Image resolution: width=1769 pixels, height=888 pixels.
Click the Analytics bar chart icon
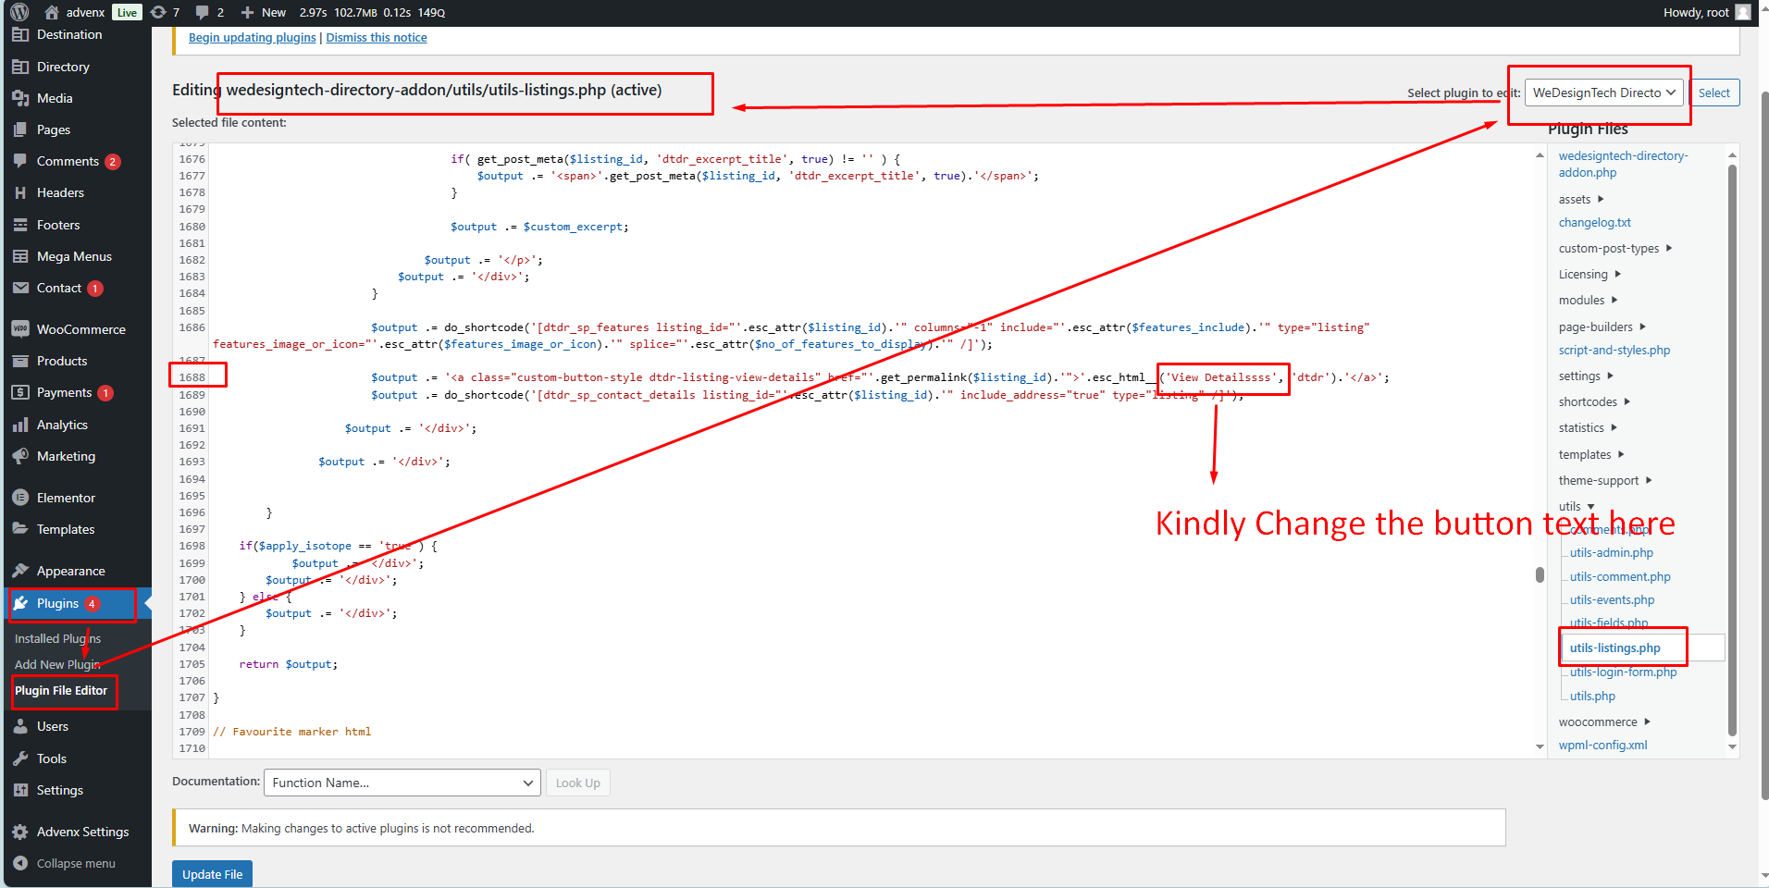[x=20, y=425]
